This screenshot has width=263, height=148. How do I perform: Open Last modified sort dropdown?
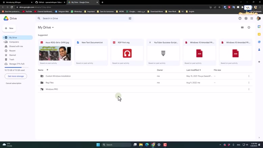[x=200, y=70]
